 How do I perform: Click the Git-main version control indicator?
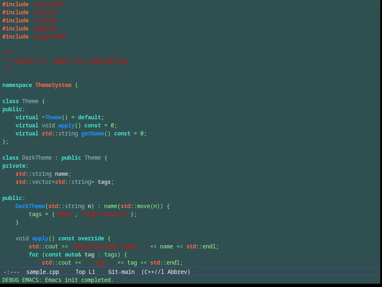tap(121, 272)
